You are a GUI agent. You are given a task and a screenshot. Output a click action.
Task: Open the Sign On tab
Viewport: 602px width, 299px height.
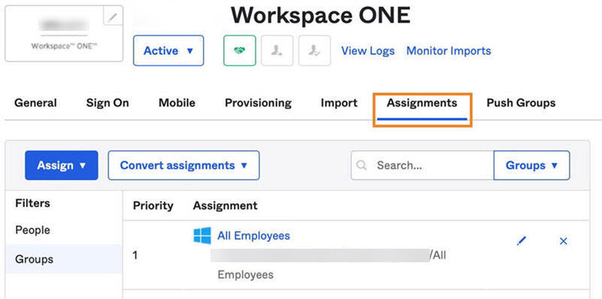pos(107,103)
